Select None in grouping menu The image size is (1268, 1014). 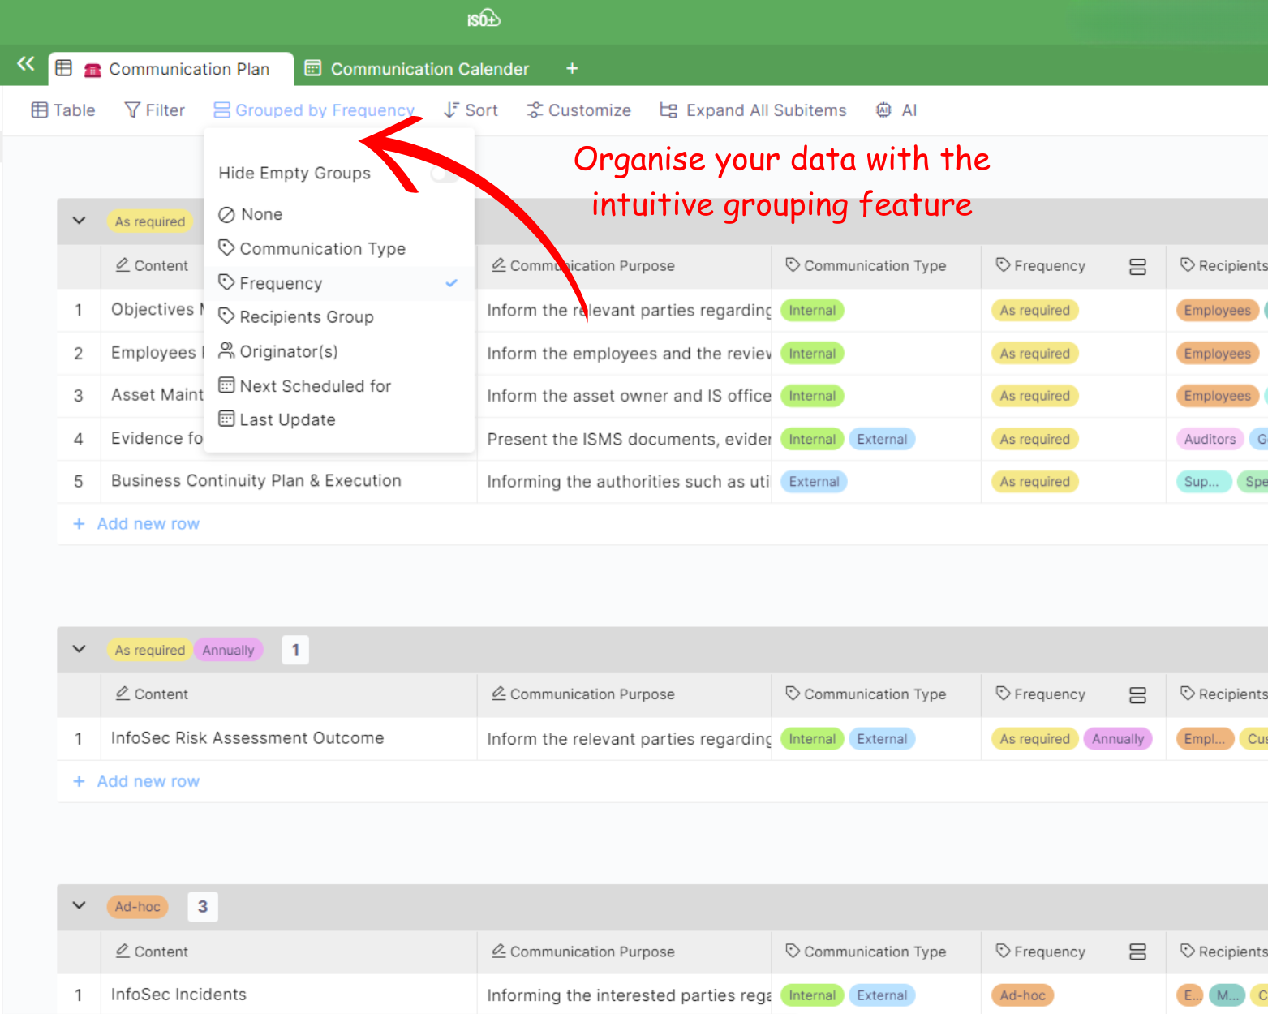(x=261, y=214)
